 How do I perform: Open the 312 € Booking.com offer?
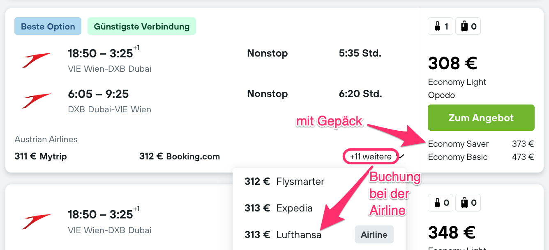(x=180, y=156)
